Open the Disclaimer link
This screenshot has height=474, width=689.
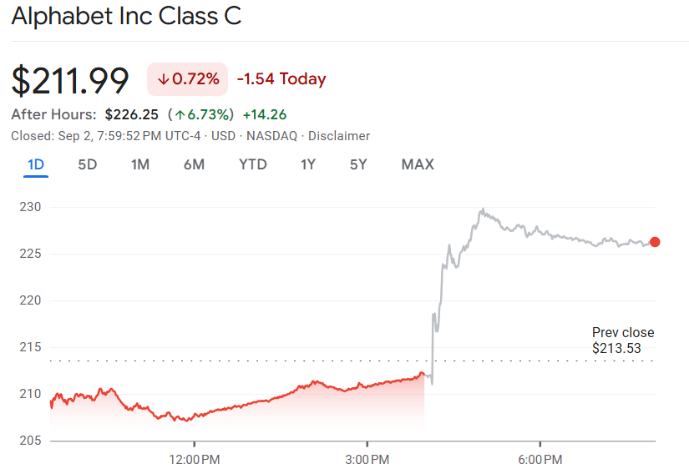tap(339, 136)
